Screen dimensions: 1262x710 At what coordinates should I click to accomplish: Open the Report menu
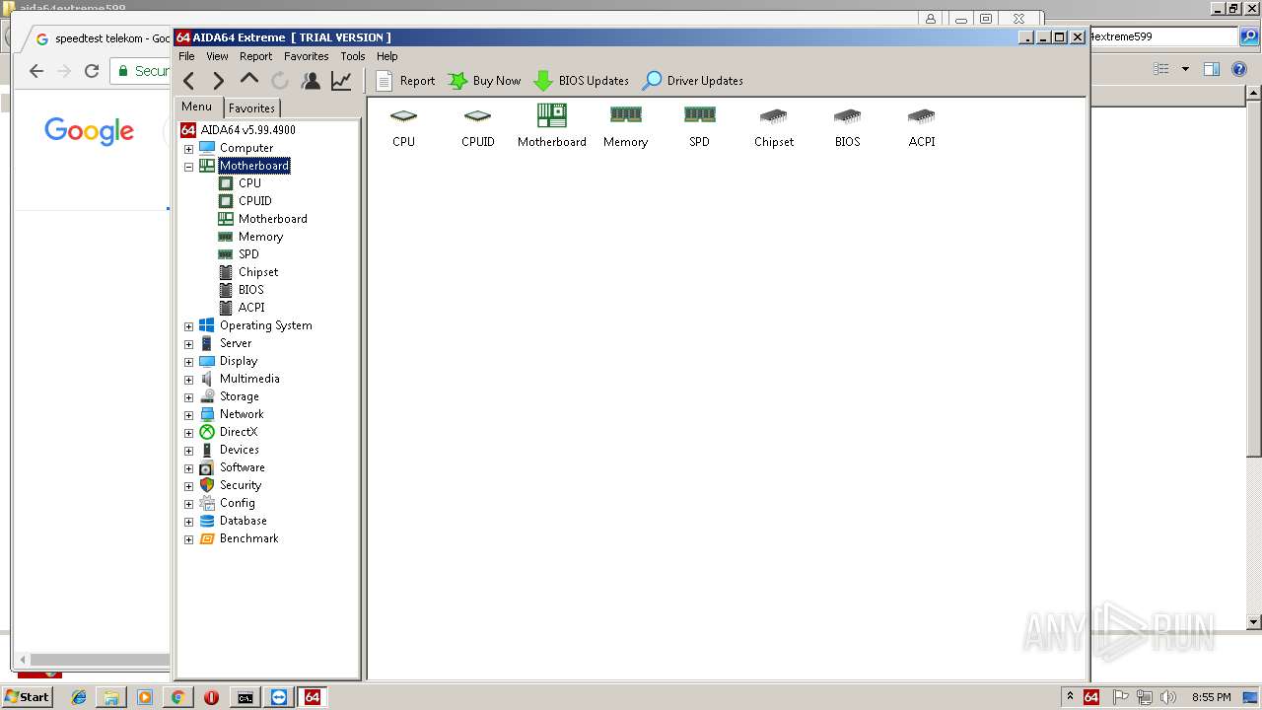[255, 56]
